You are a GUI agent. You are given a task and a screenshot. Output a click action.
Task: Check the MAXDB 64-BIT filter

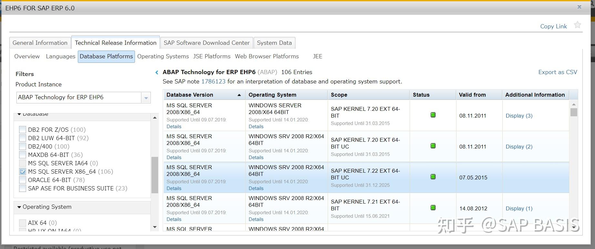(x=23, y=155)
